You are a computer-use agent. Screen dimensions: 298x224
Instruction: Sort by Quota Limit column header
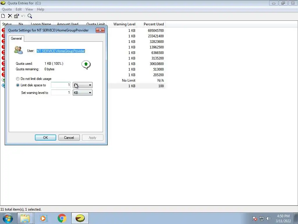tap(95, 24)
